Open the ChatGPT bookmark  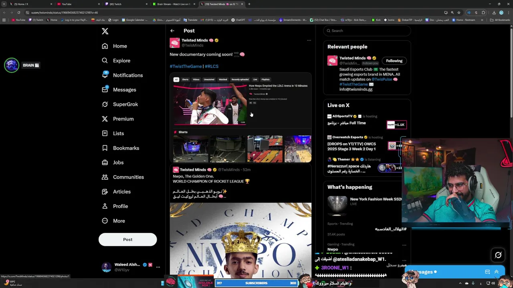(238, 20)
